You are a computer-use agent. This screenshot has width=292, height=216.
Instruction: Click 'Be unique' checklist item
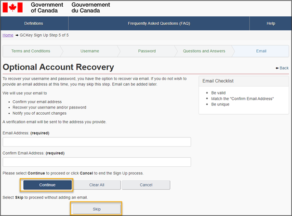pyautogui.click(x=220, y=104)
